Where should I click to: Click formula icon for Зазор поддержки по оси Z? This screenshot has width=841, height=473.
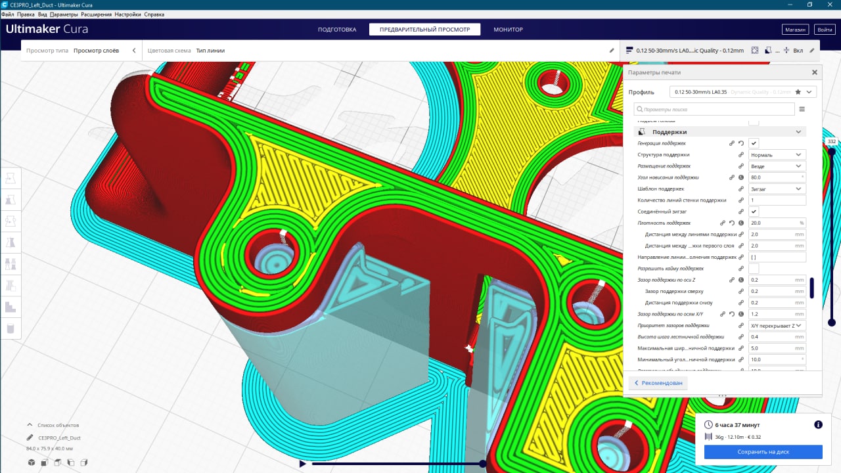coord(740,280)
